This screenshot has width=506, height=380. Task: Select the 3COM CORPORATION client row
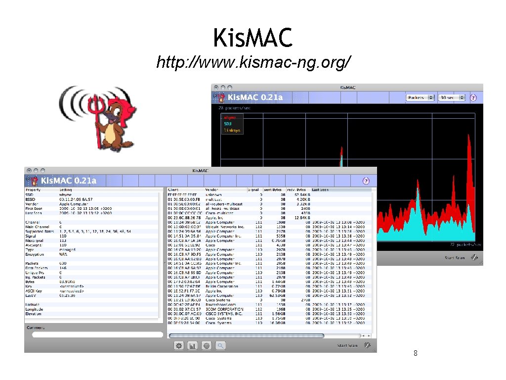tap(269, 309)
